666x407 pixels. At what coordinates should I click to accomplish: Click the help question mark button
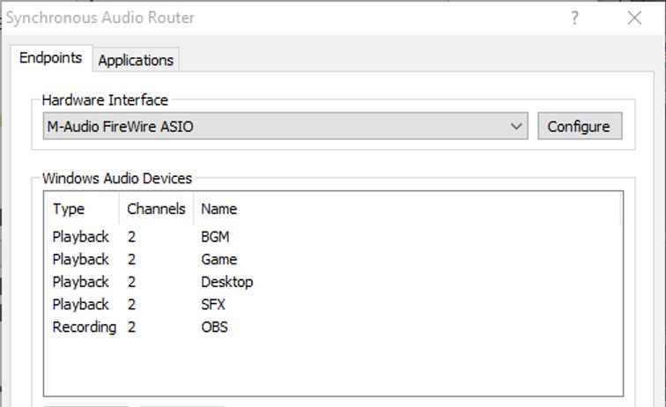[x=574, y=18]
